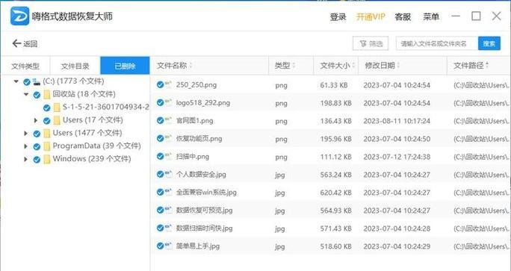
Task: Click image icon of 恢复功能页.png
Action: tap(169, 138)
